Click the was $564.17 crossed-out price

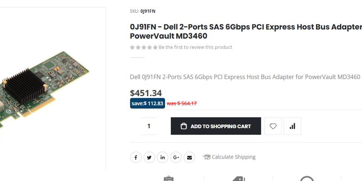[x=182, y=103]
